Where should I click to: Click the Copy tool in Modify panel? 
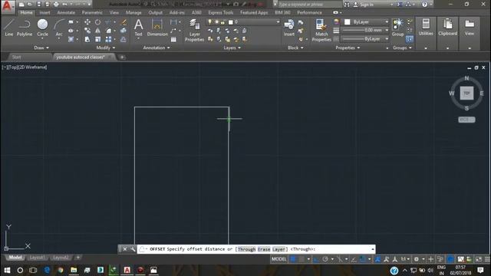87,31
